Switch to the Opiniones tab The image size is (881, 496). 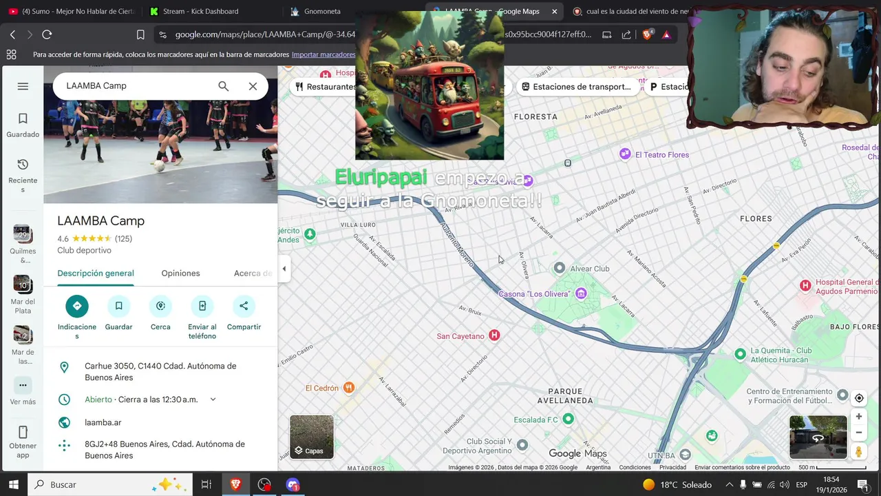180,273
